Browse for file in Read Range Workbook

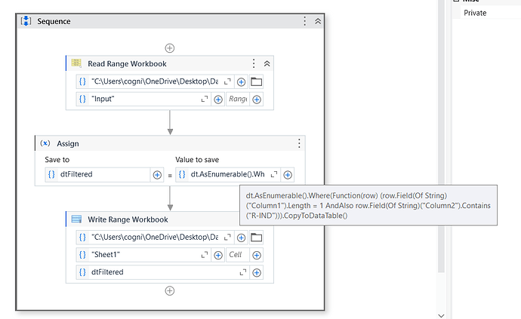click(x=256, y=81)
